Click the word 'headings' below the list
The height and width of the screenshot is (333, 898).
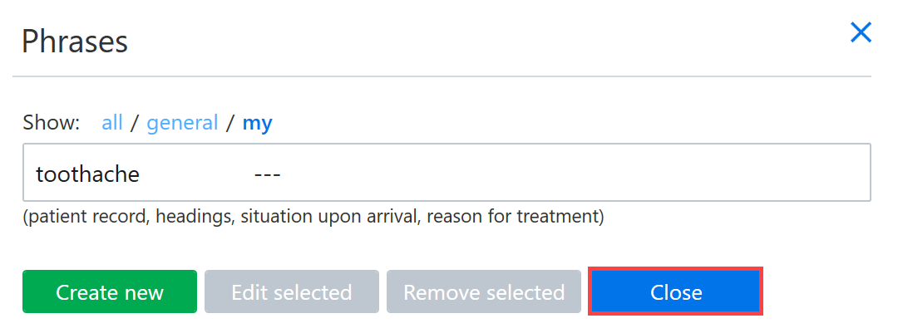click(194, 218)
